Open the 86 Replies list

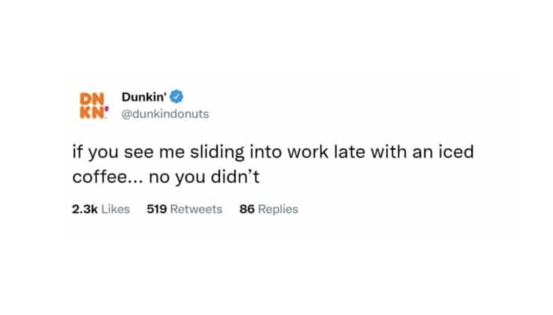pyautogui.click(x=269, y=209)
